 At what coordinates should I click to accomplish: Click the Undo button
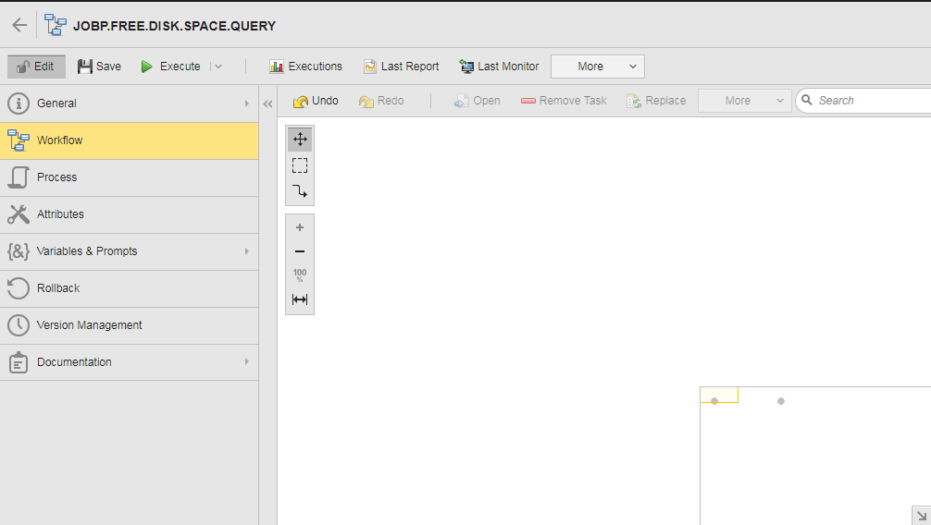tap(316, 101)
